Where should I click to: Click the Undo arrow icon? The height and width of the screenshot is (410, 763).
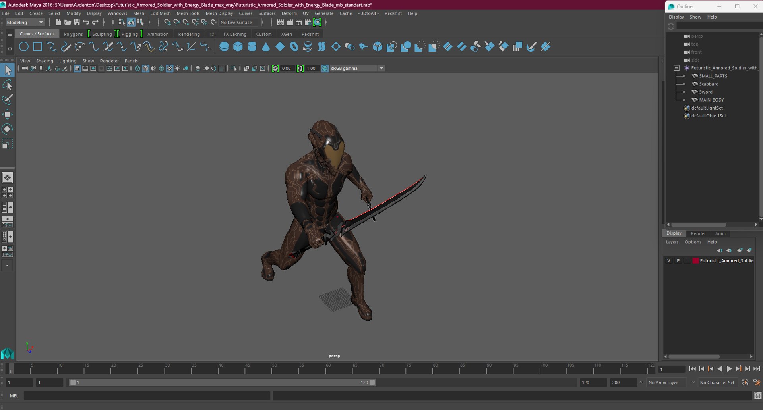(x=86, y=23)
